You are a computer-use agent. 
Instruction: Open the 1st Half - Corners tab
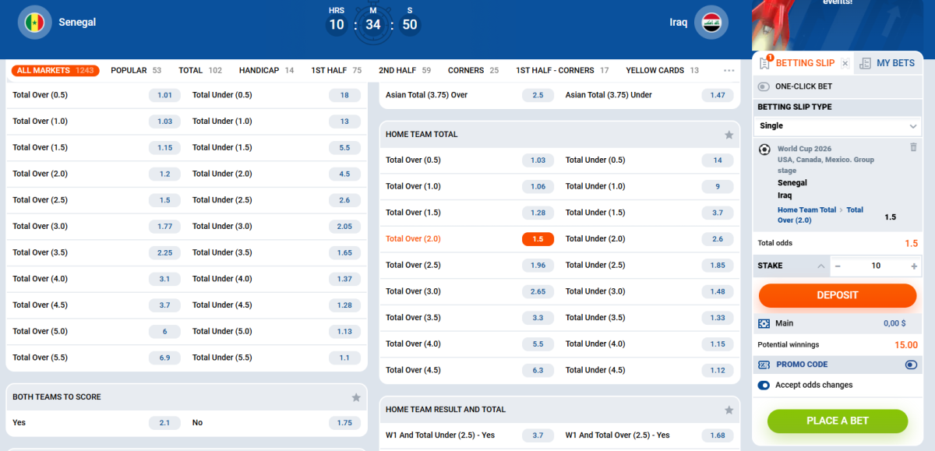562,70
